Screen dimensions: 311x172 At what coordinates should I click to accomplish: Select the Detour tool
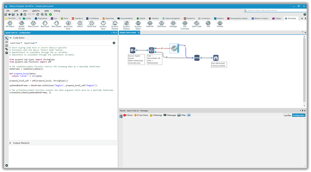click(x=80, y=24)
